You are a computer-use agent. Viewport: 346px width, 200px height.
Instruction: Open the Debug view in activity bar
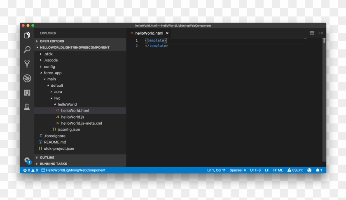pos(27,78)
